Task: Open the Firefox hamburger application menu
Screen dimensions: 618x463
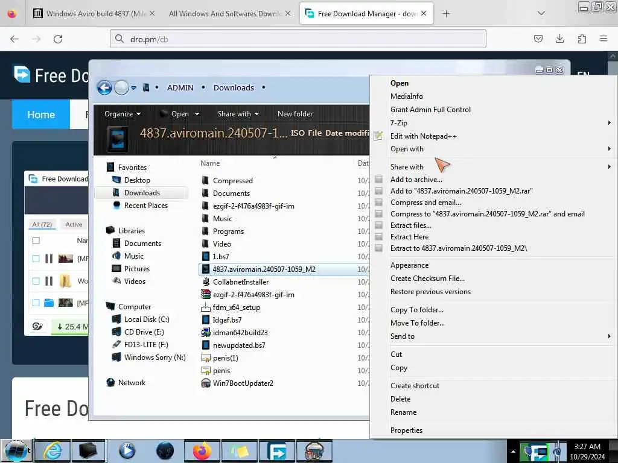Action: [x=604, y=39]
